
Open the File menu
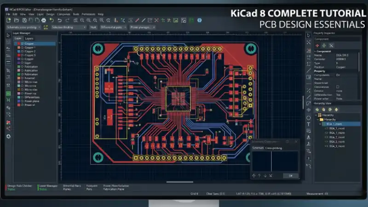coord(8,14)
